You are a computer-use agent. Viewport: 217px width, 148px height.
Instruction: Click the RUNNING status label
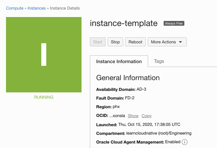[x=44, y=97]
